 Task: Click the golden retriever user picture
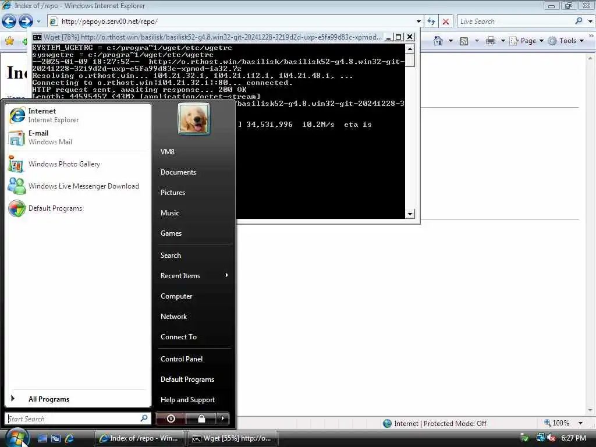(x=194, y=119)
